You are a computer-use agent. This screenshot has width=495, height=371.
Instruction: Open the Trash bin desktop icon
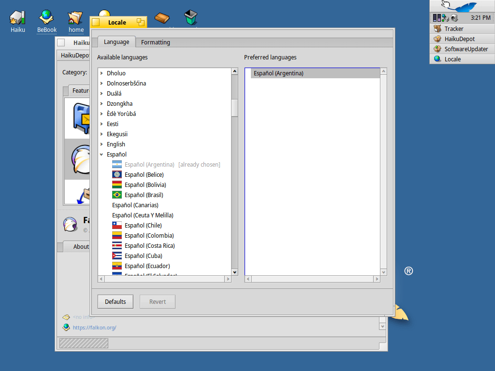click(190, 17)
